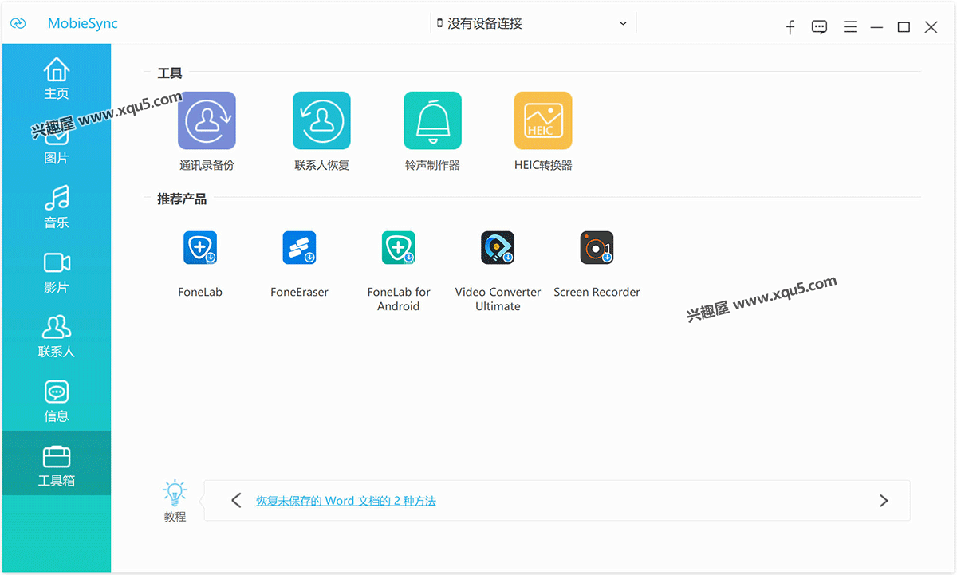957x575 pixels.
Task: Expand the 没有设备连接 device dropdown
Action: [532, 24]
